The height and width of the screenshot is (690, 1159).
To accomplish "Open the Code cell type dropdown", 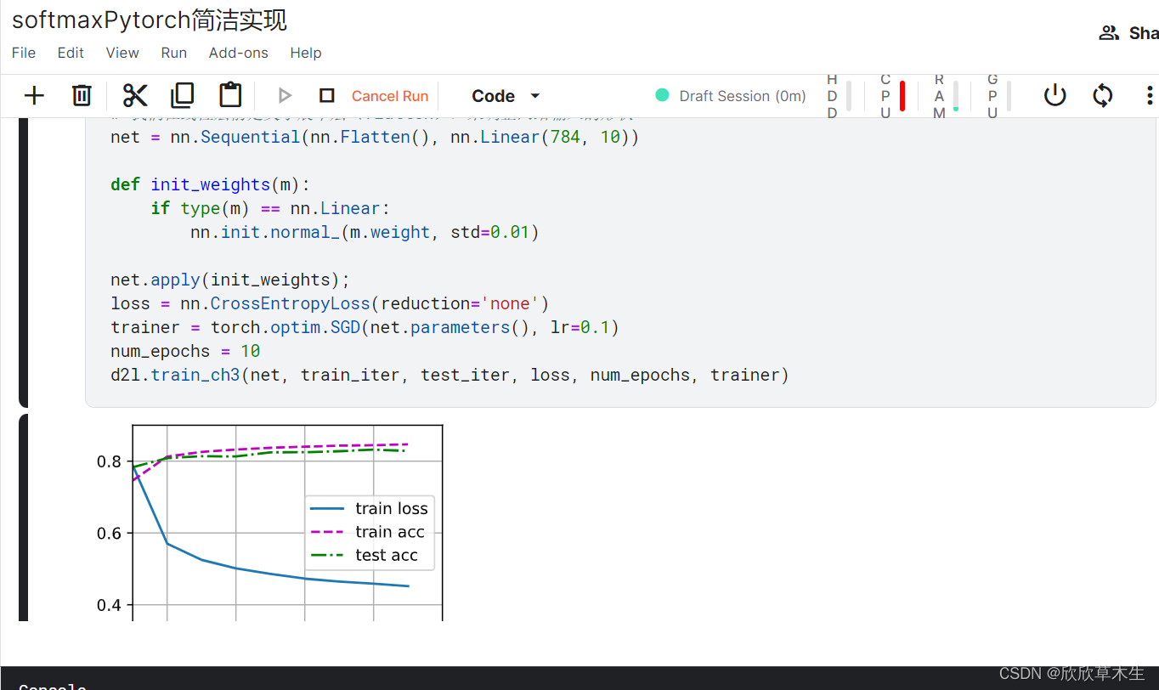I will tap(506, 96).
